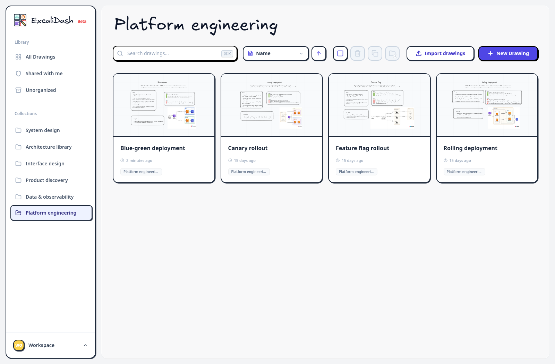
Task: Select Platform engineering collection
Action: pyautogui.click(x=51, y=213)
